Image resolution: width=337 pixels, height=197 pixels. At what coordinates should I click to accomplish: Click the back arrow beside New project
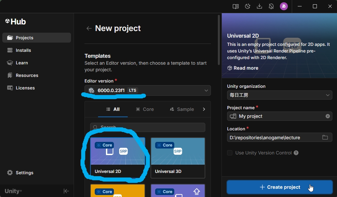[x=89, y=28]
